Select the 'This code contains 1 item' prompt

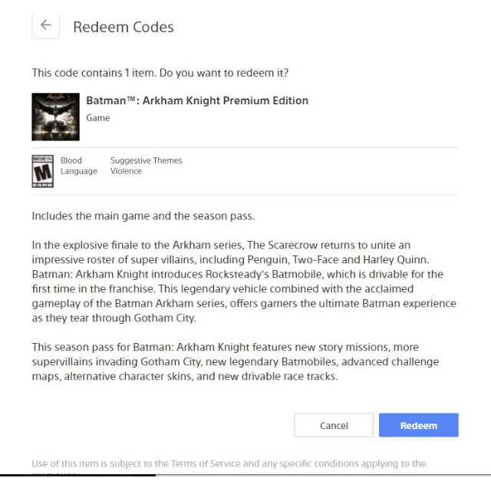(160, 73)
